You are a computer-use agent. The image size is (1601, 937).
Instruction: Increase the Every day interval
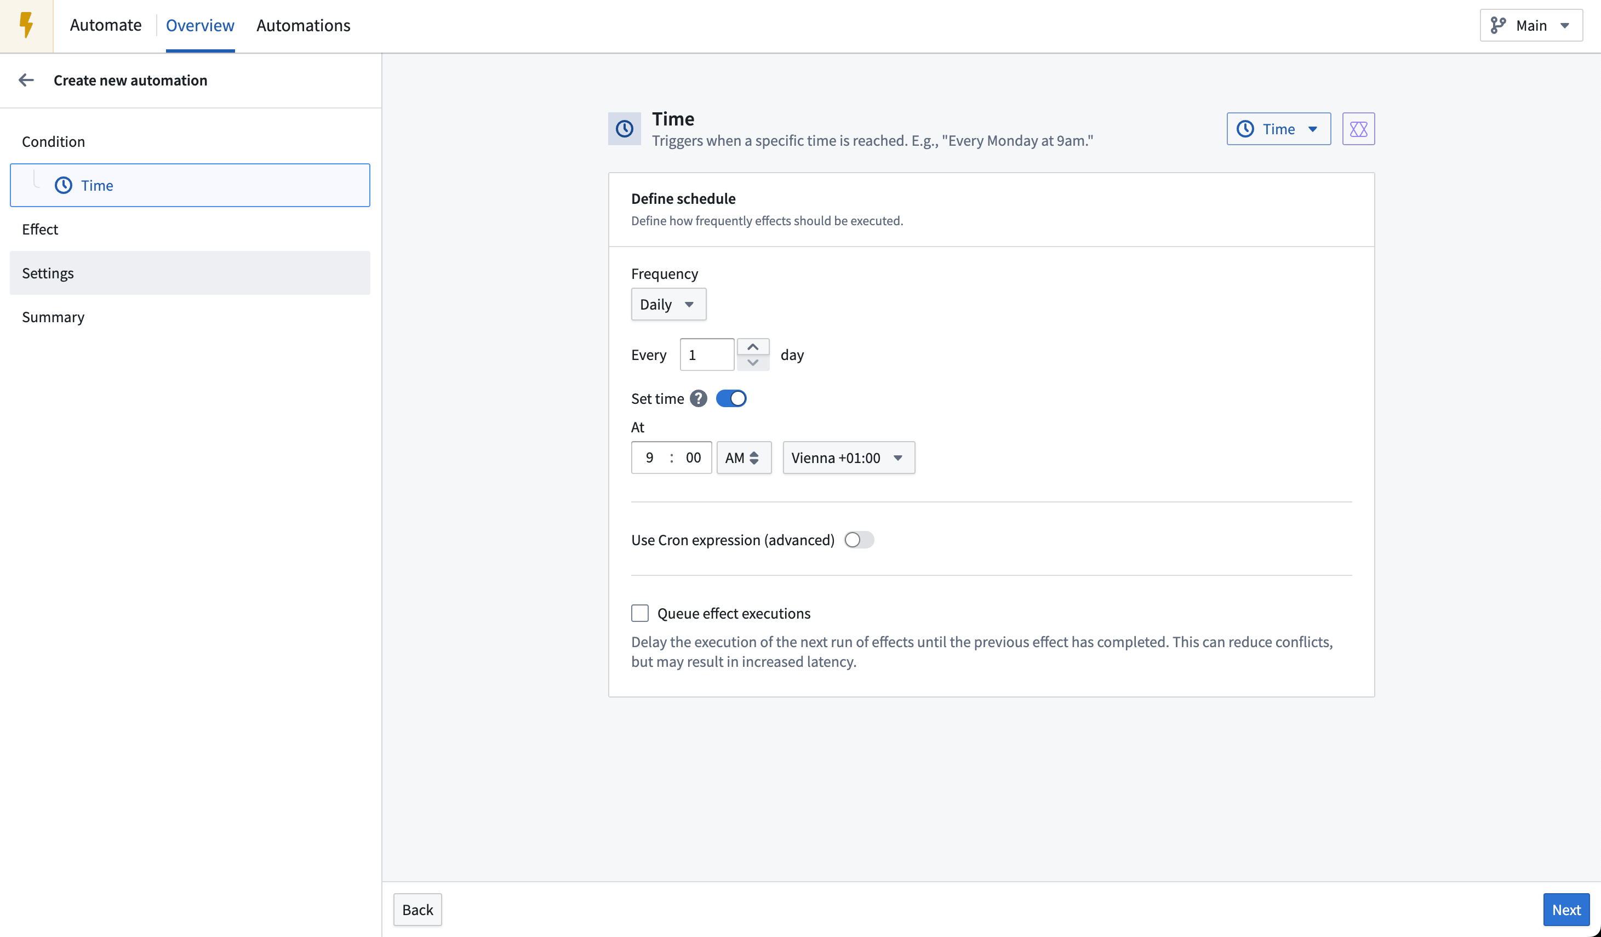click(753, 347)
